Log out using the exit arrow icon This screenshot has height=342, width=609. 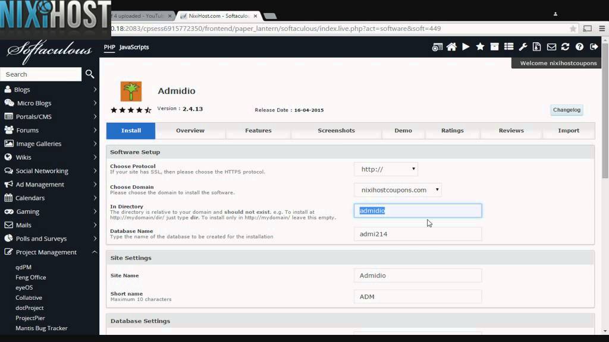point(594,47)
